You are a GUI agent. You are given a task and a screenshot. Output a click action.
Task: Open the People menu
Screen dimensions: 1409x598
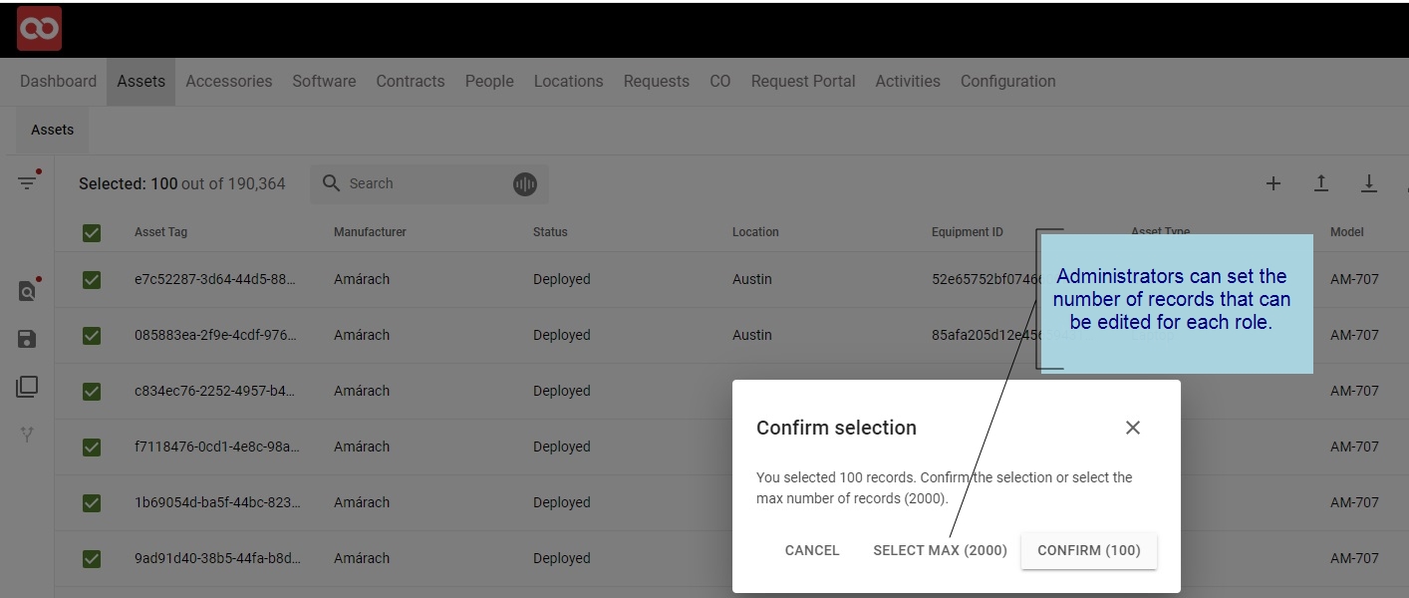(x=489, y=82)
